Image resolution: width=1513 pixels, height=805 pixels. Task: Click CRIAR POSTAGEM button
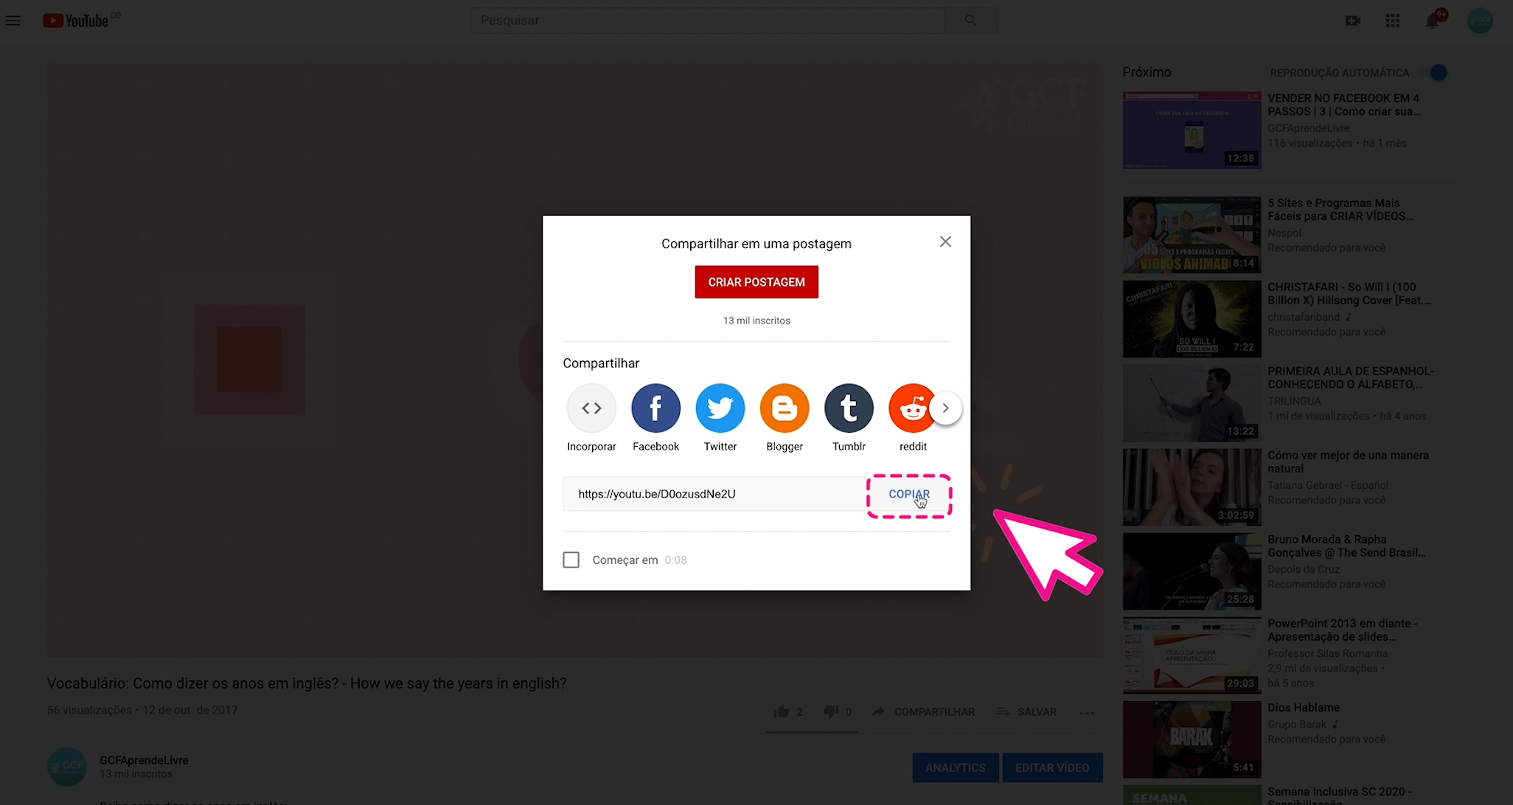[x=756, y=282]
